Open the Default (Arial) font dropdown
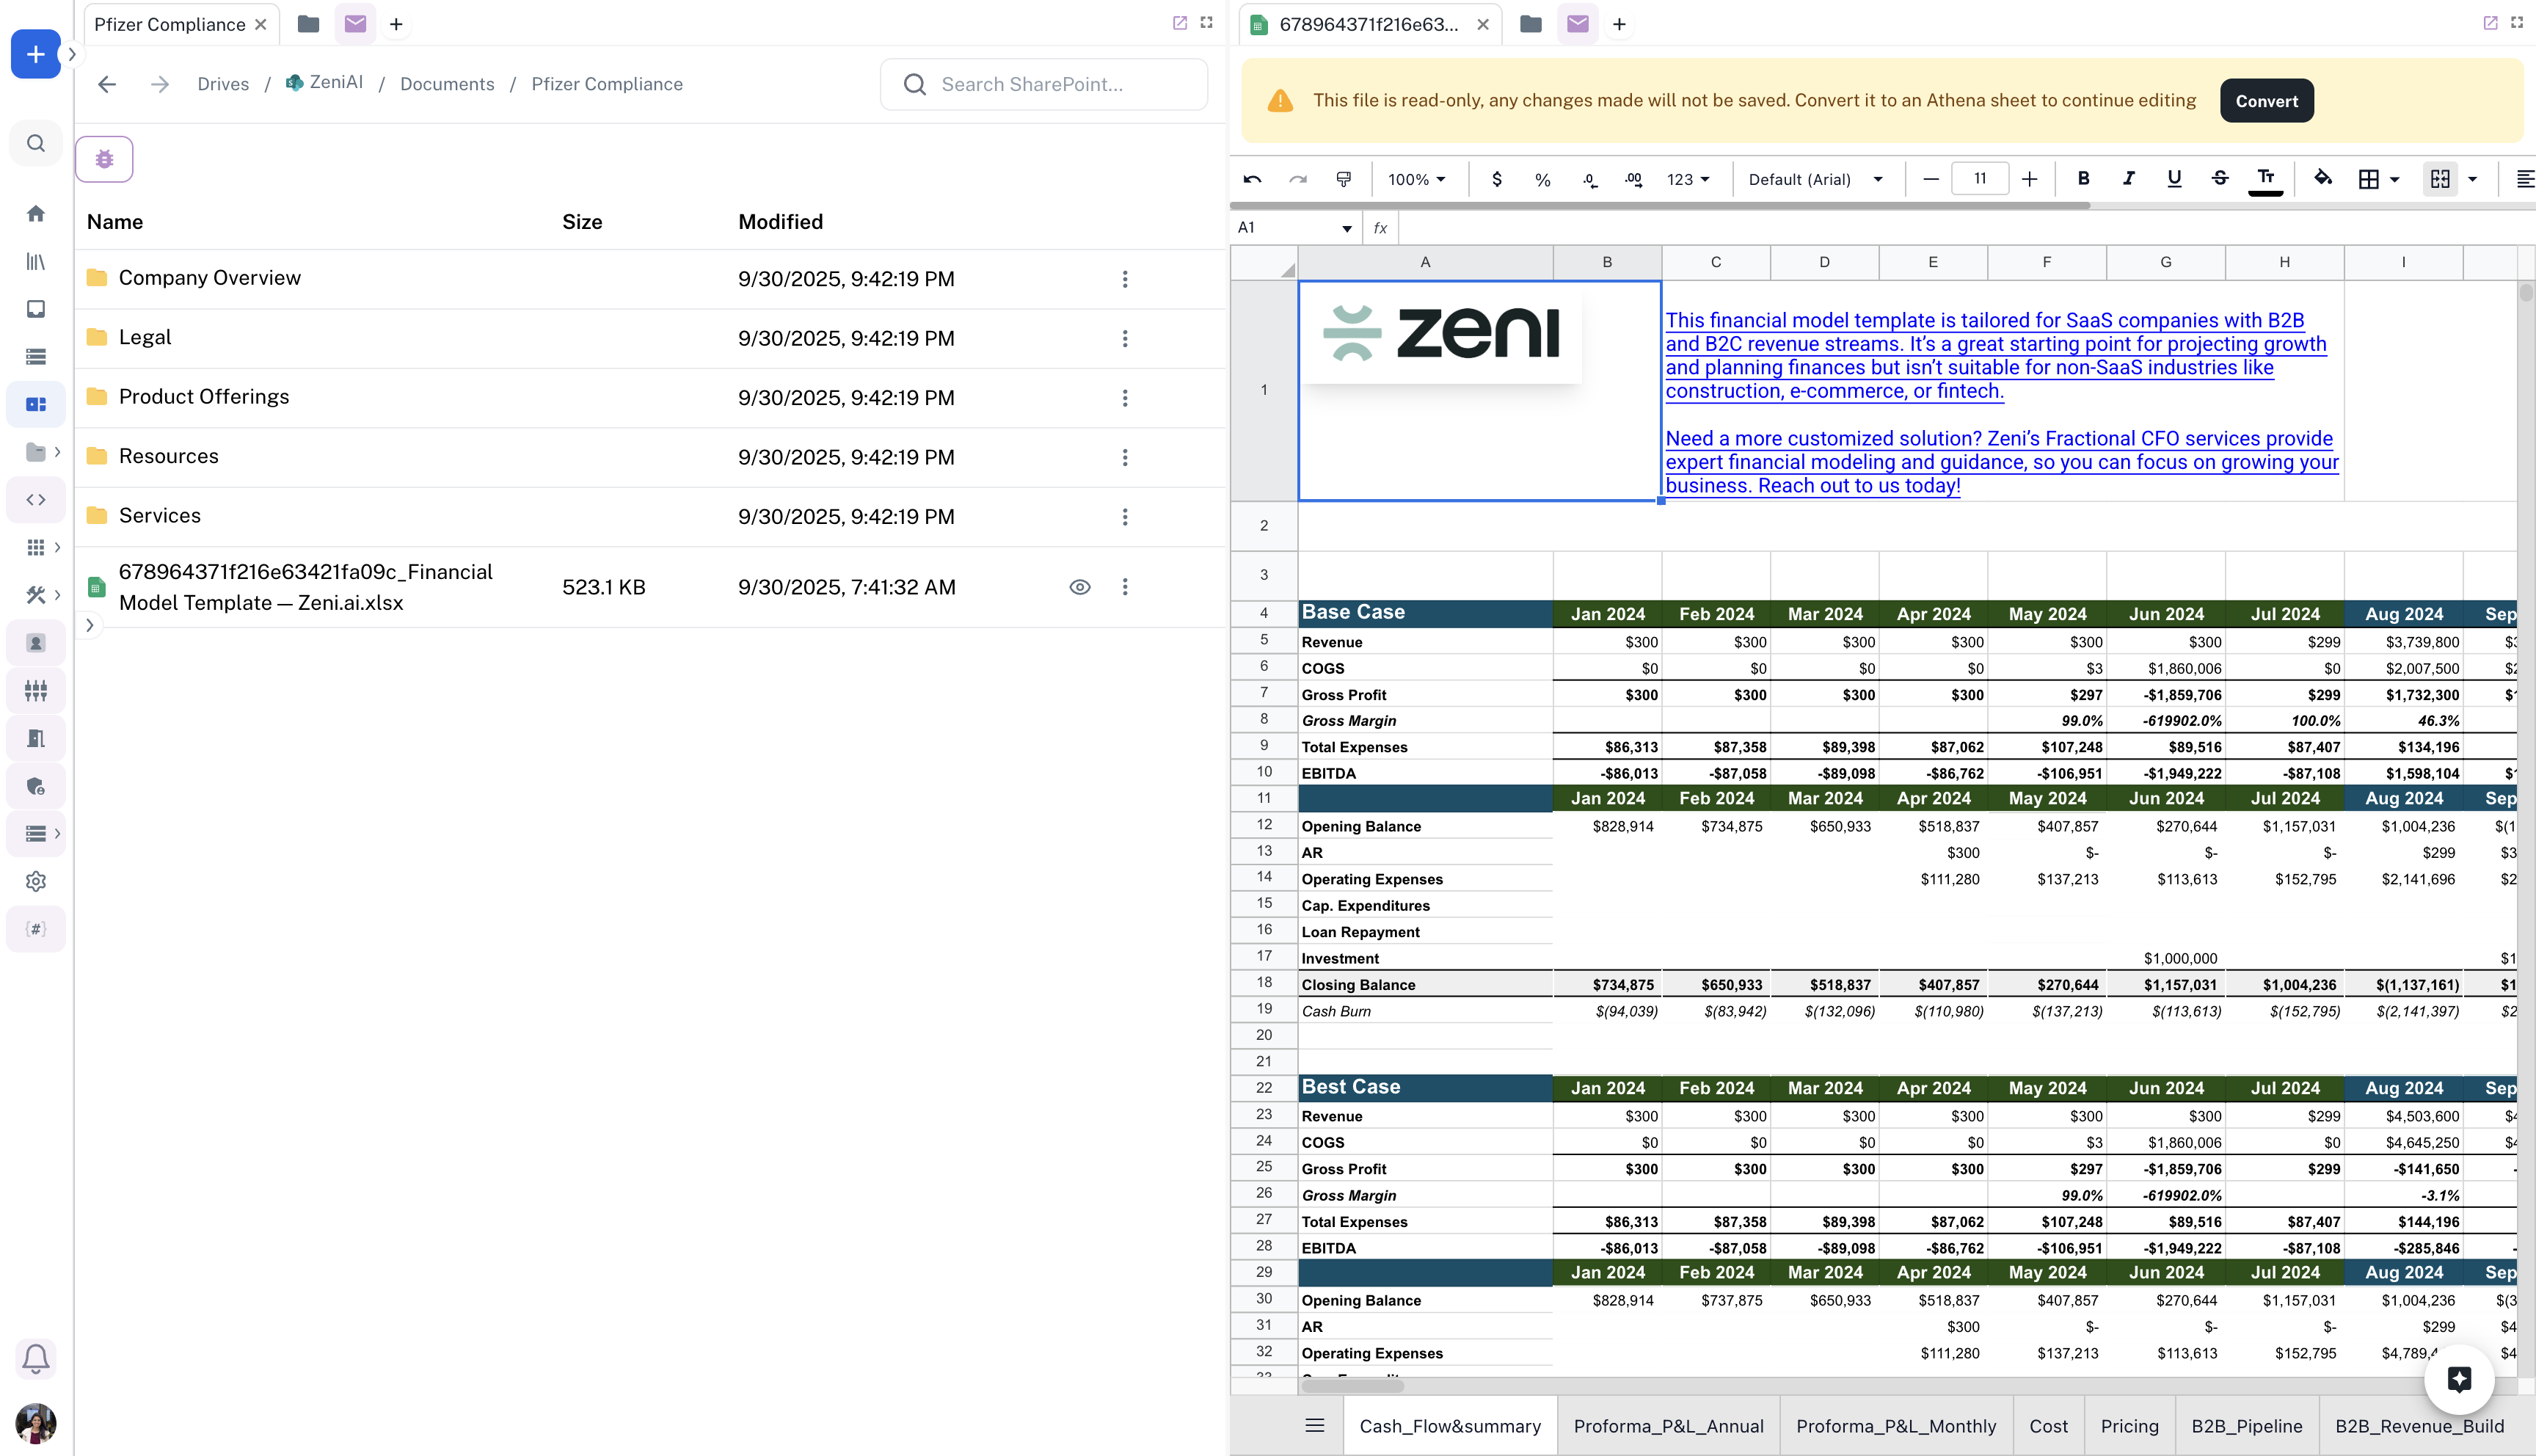The image size is (2536, 1456). [x=1815, y=179]
